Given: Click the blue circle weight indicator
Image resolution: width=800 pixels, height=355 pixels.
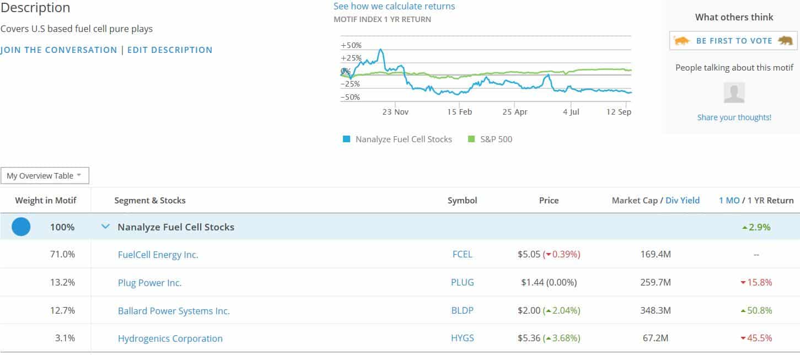Looking at the screenshot, I should pos(21,227).
